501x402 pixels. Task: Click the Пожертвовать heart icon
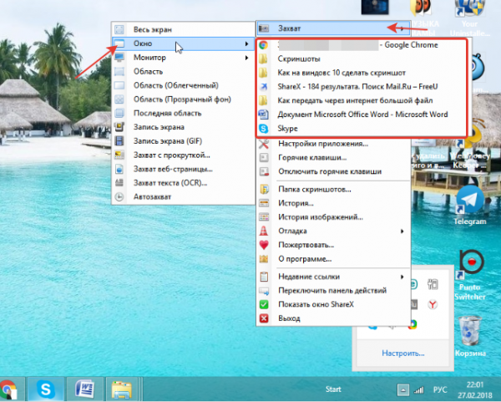point(264,245)
